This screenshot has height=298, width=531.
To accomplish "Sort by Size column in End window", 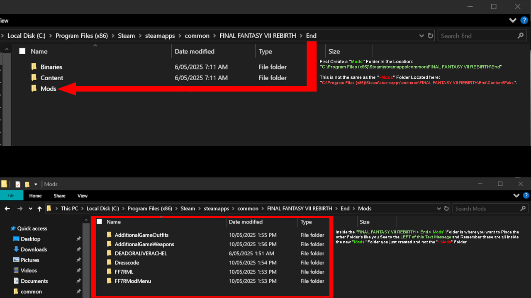I will click(x=334, y=51).
